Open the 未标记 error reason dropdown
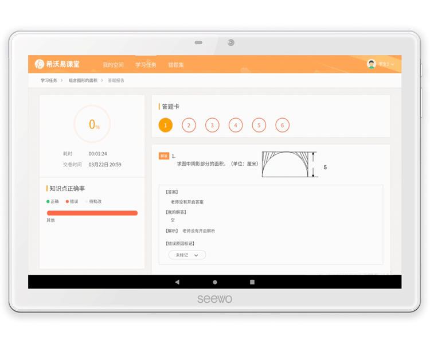Image resolution: width=430 pixels, height=343 pixels. [187, 255]
